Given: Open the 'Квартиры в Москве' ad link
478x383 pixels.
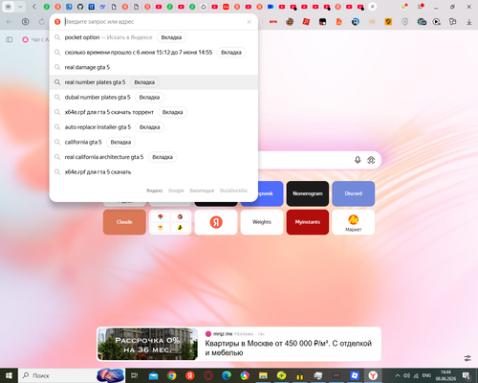Looking at the screenshot, I should tap(289, 348).
